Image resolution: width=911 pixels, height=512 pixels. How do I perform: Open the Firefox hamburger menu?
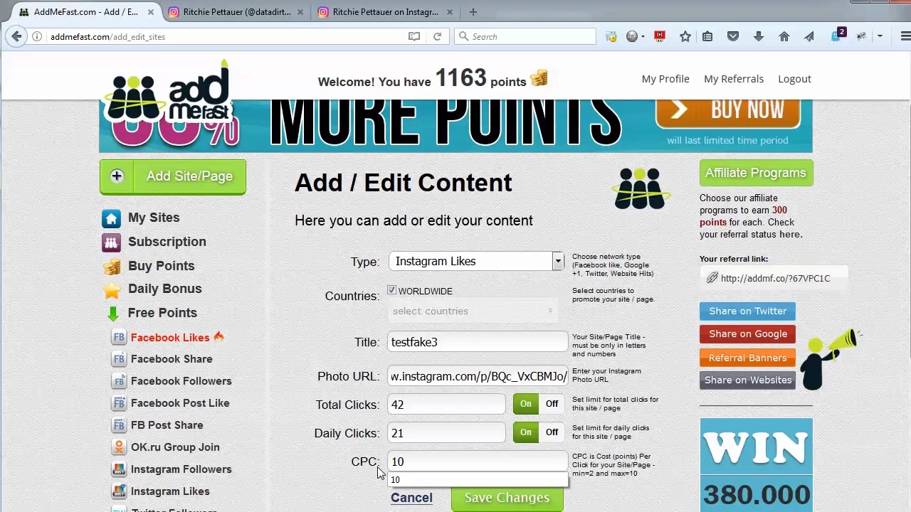tap(905, 36)
